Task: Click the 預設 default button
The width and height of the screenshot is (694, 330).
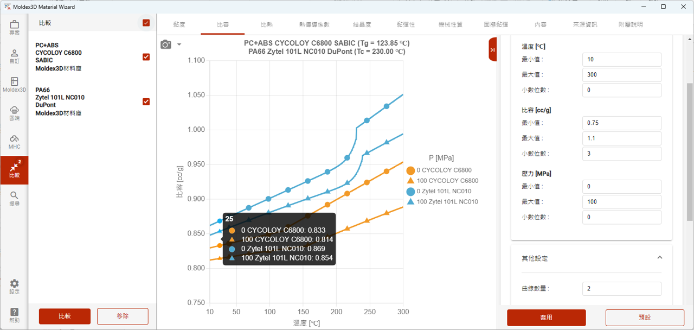Action: coord(645,318)
